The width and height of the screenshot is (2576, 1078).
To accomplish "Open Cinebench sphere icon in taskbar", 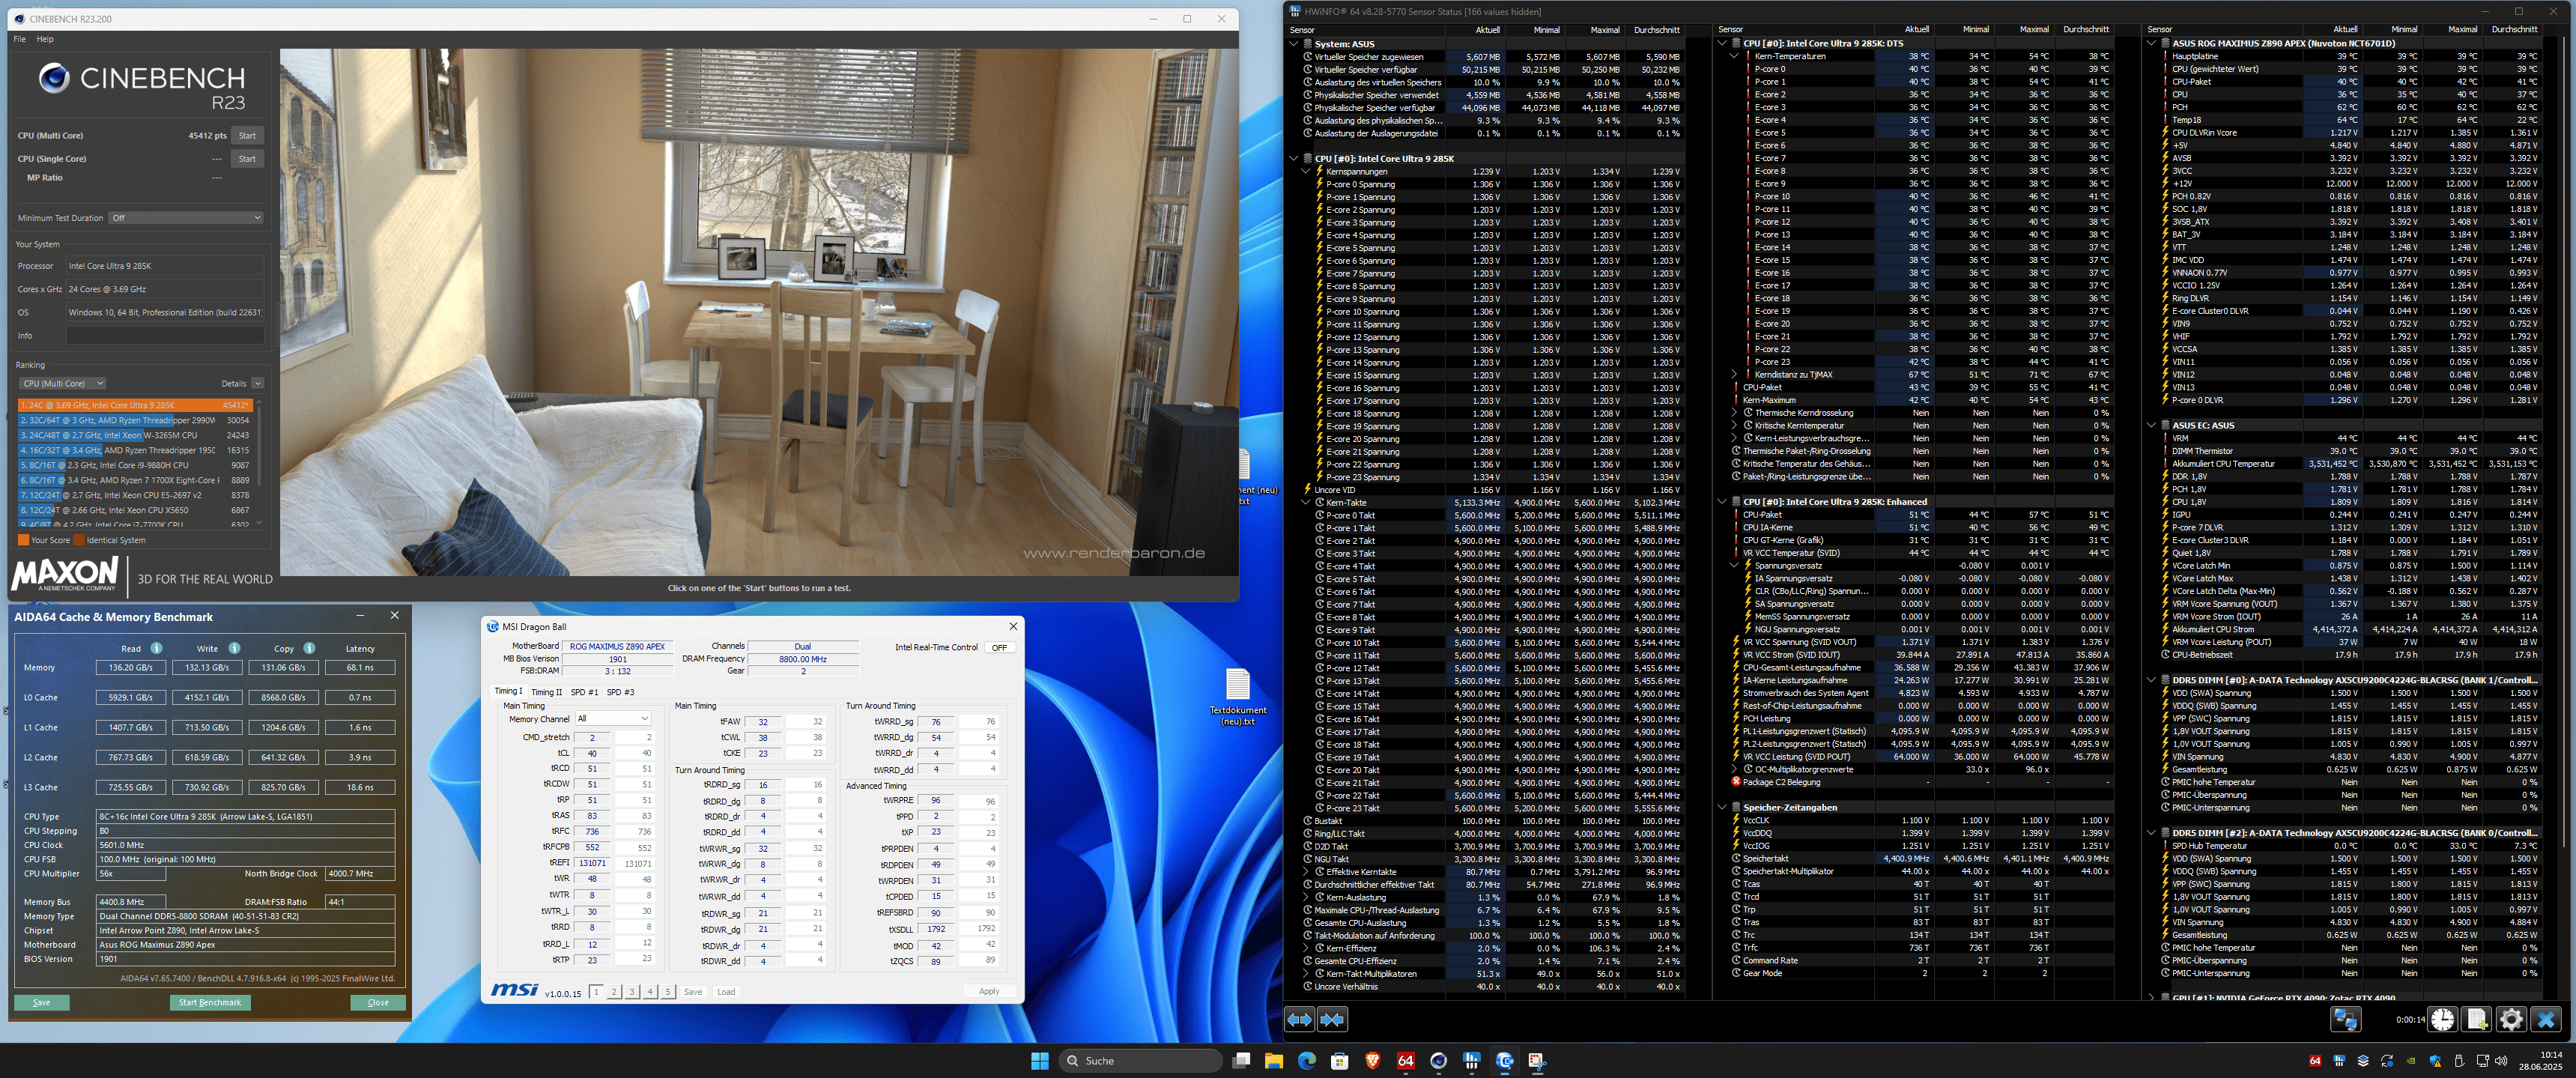I will 1438,1061.
